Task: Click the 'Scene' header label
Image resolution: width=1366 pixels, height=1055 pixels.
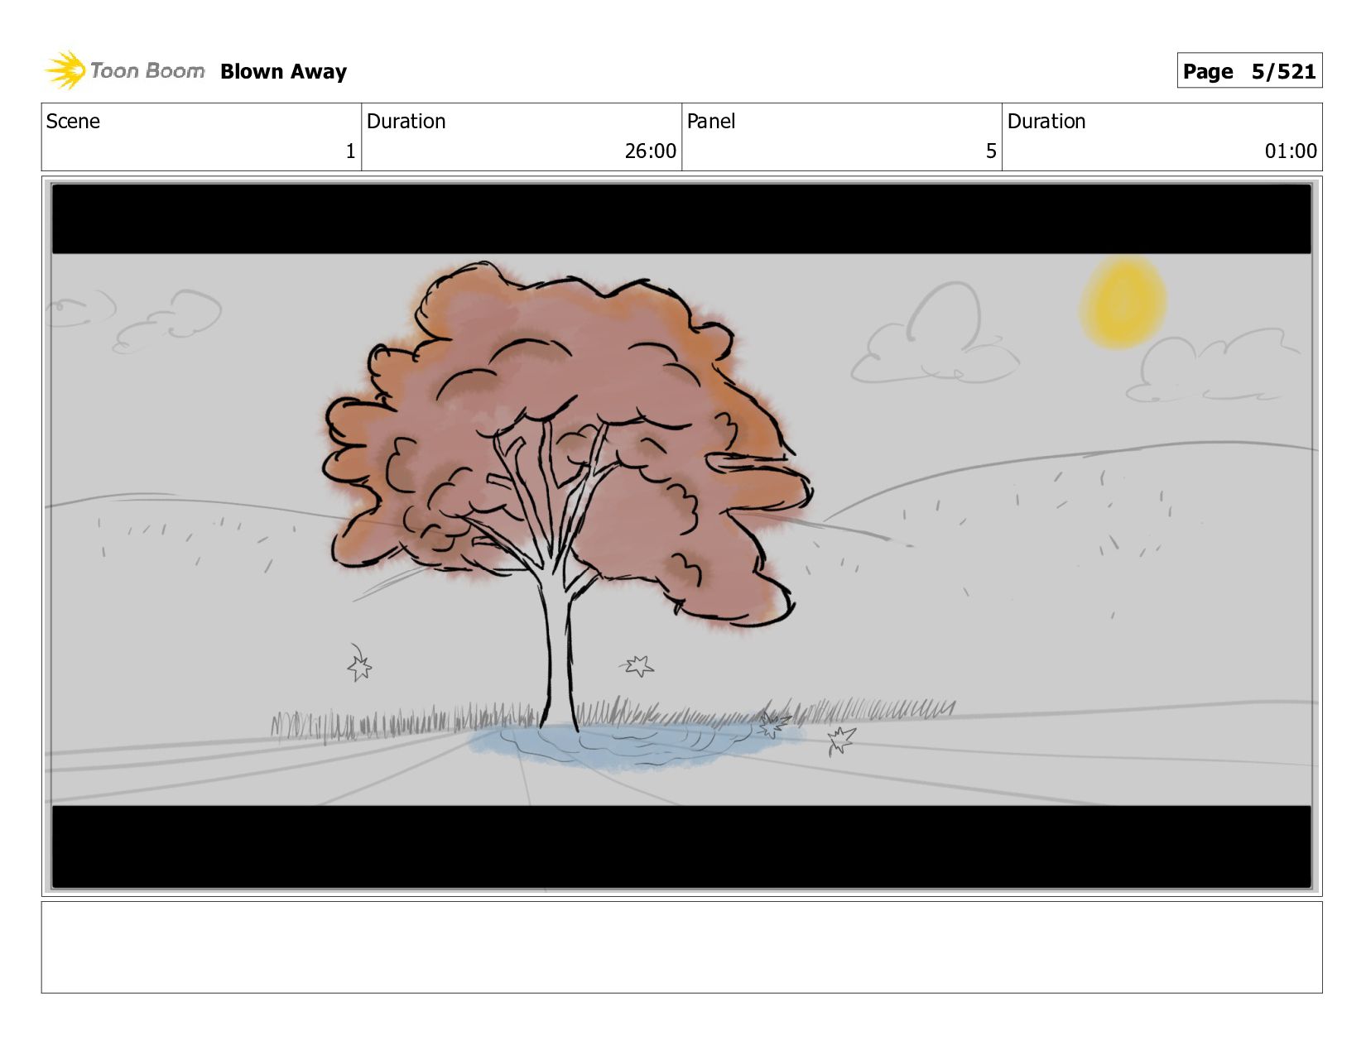Action: [73, 122]
